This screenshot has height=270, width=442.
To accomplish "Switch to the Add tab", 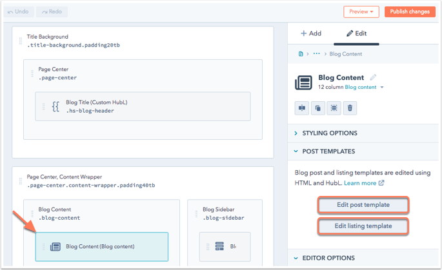I will 311,34.
